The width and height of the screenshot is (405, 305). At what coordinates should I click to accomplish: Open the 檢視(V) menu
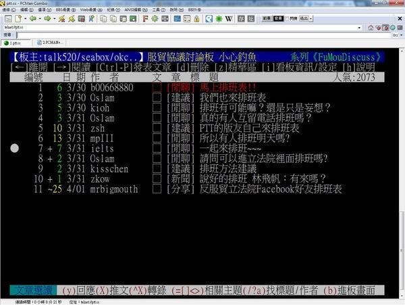[45, 9]
